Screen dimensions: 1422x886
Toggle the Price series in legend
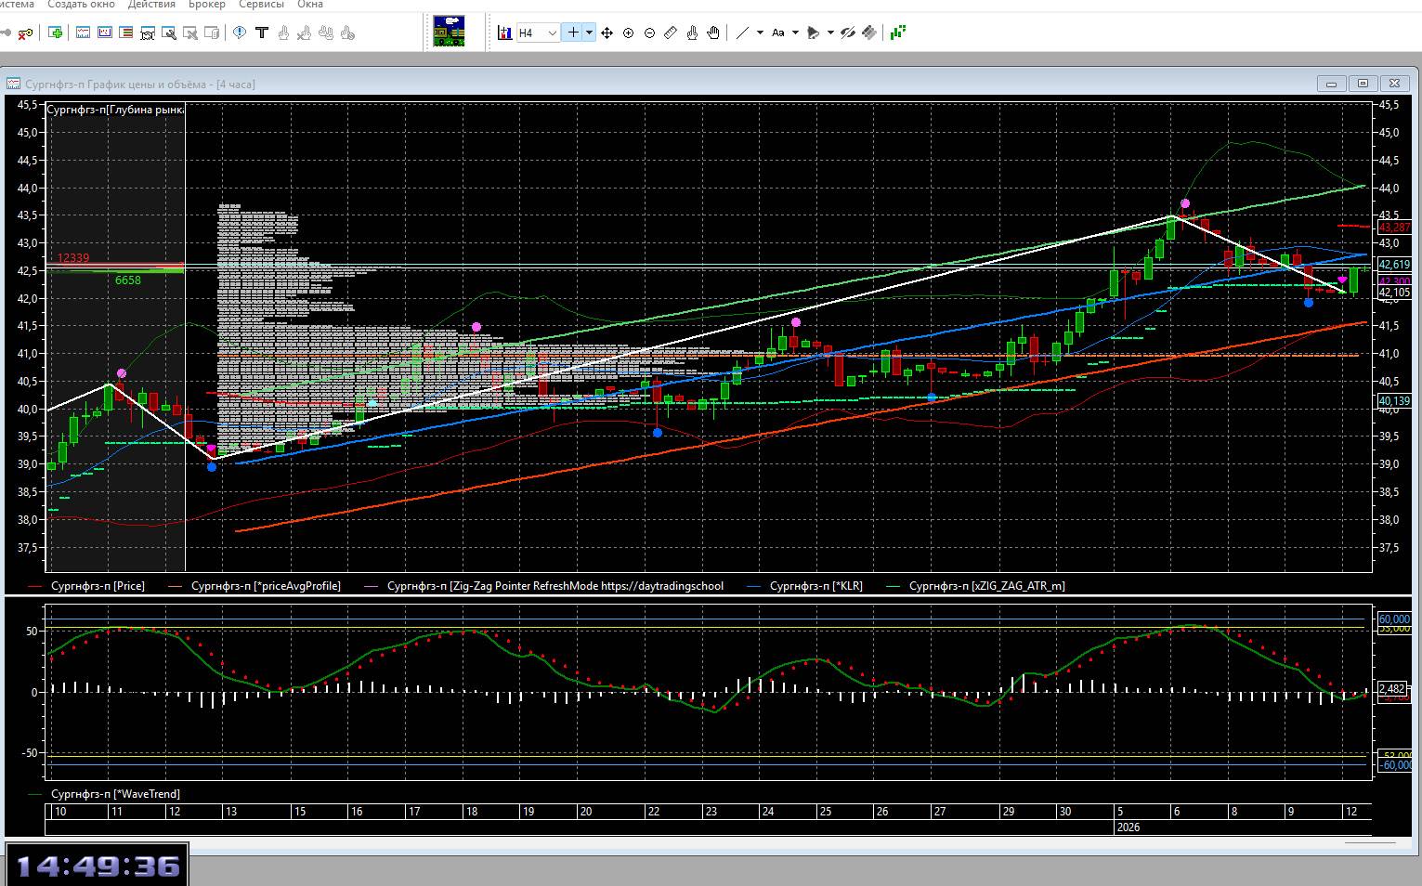98,586
